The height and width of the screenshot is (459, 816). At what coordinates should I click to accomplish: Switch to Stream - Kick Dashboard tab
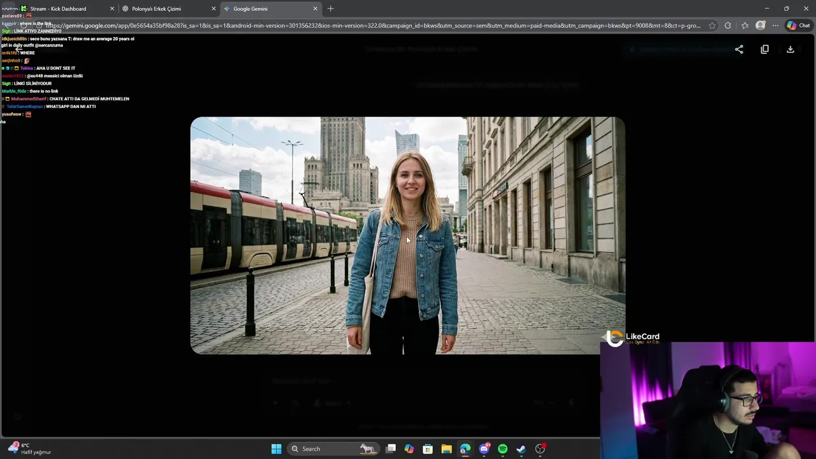click(x=58, y=9)
